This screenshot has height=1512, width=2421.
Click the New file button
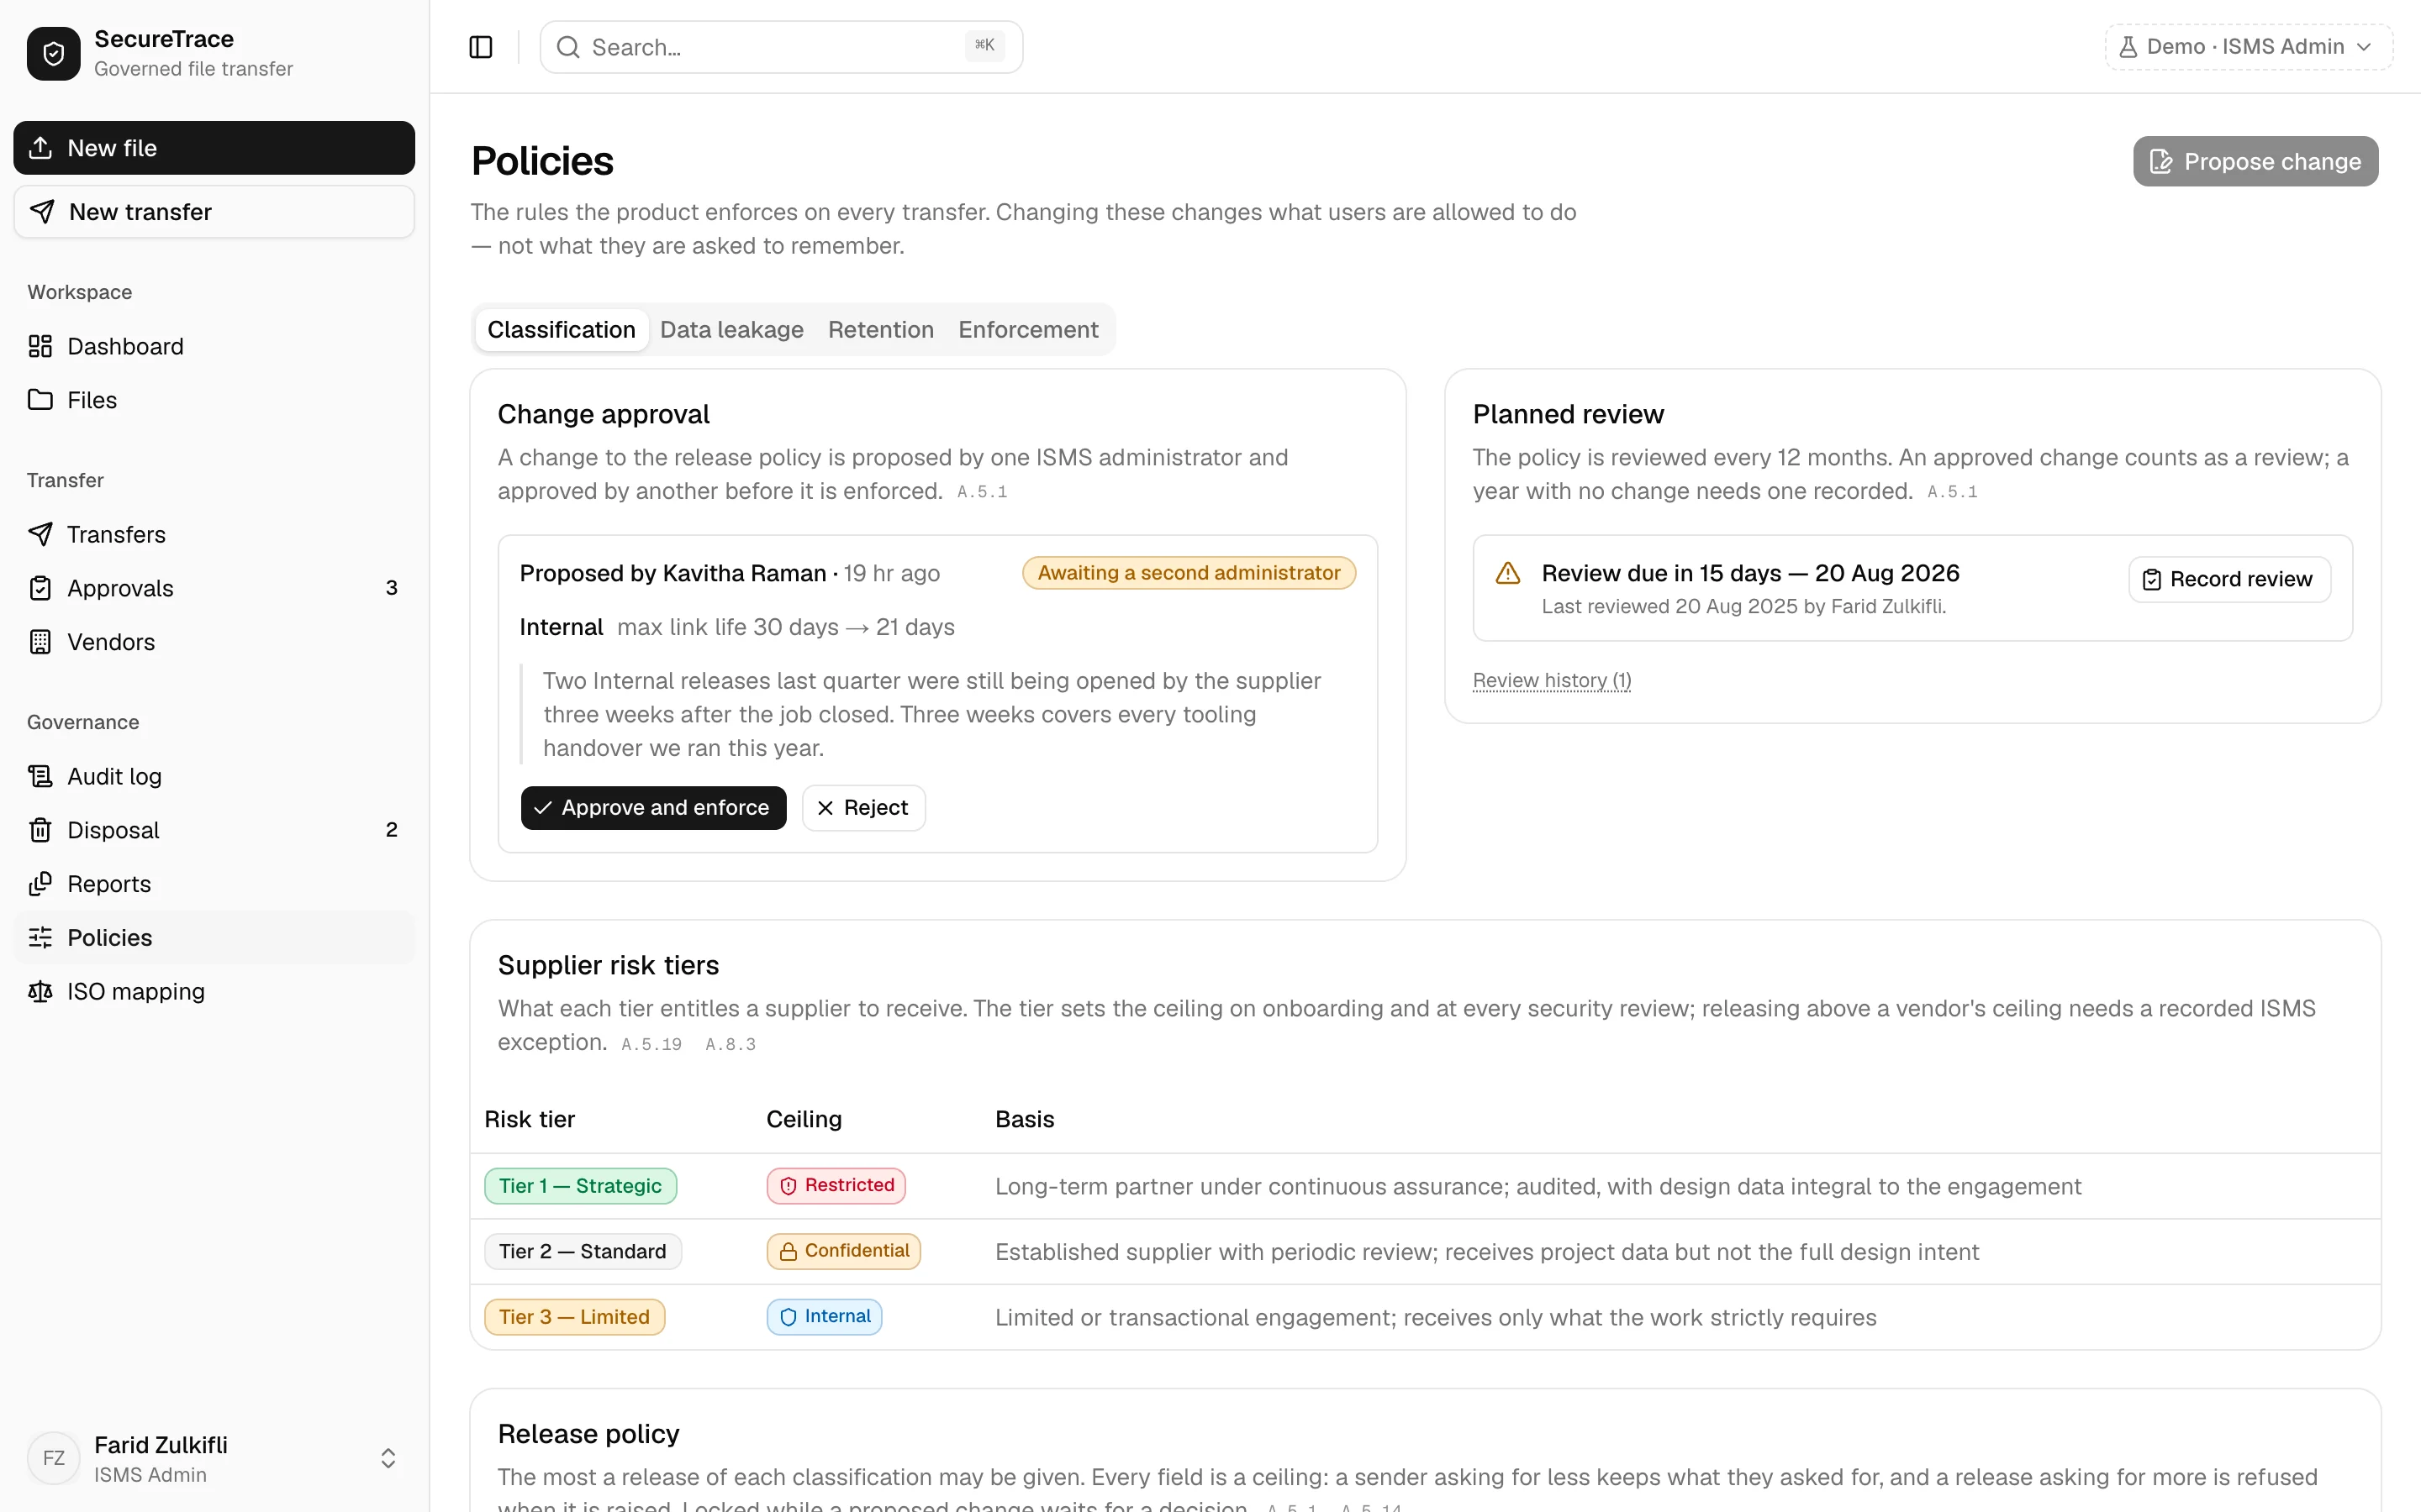(x=214, y=148)
